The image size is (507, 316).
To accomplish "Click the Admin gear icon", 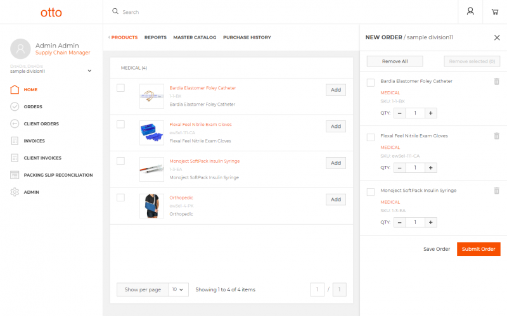I will (x=15, y=192).
